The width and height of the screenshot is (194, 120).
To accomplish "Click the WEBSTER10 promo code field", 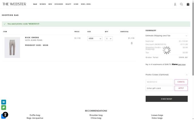I will pos(159,82).
